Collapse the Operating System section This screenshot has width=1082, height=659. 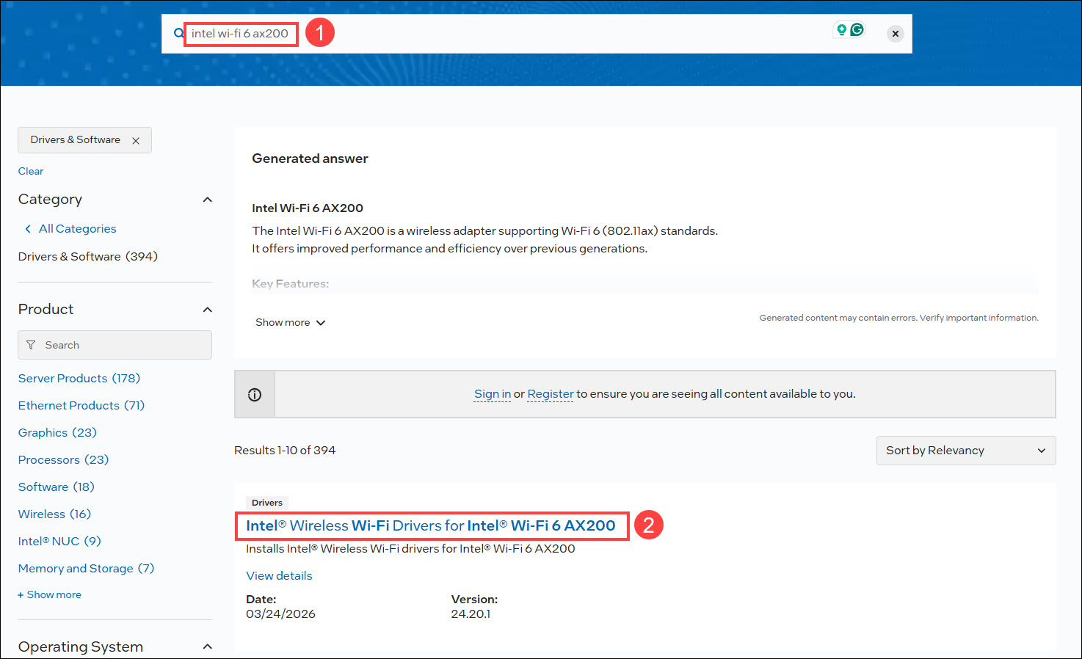208,647
